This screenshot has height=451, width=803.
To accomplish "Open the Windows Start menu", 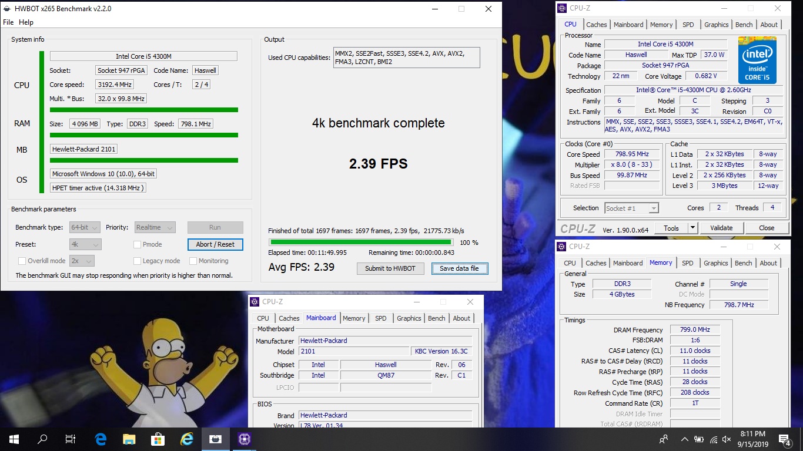I will click(14, 439).
